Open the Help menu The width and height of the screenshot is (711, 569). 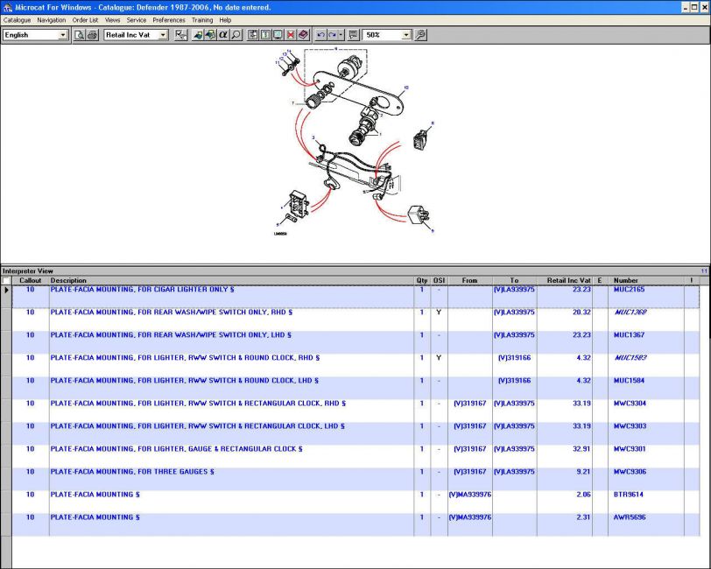pos(225,20)
